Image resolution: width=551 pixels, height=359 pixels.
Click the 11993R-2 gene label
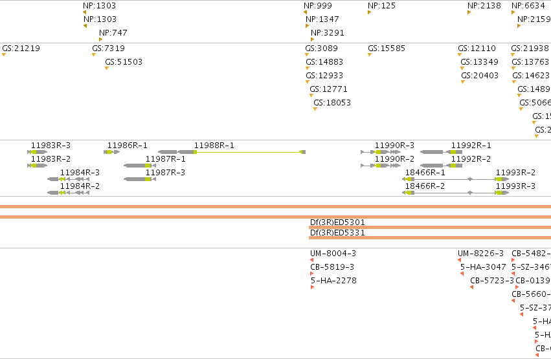point(515,172)
